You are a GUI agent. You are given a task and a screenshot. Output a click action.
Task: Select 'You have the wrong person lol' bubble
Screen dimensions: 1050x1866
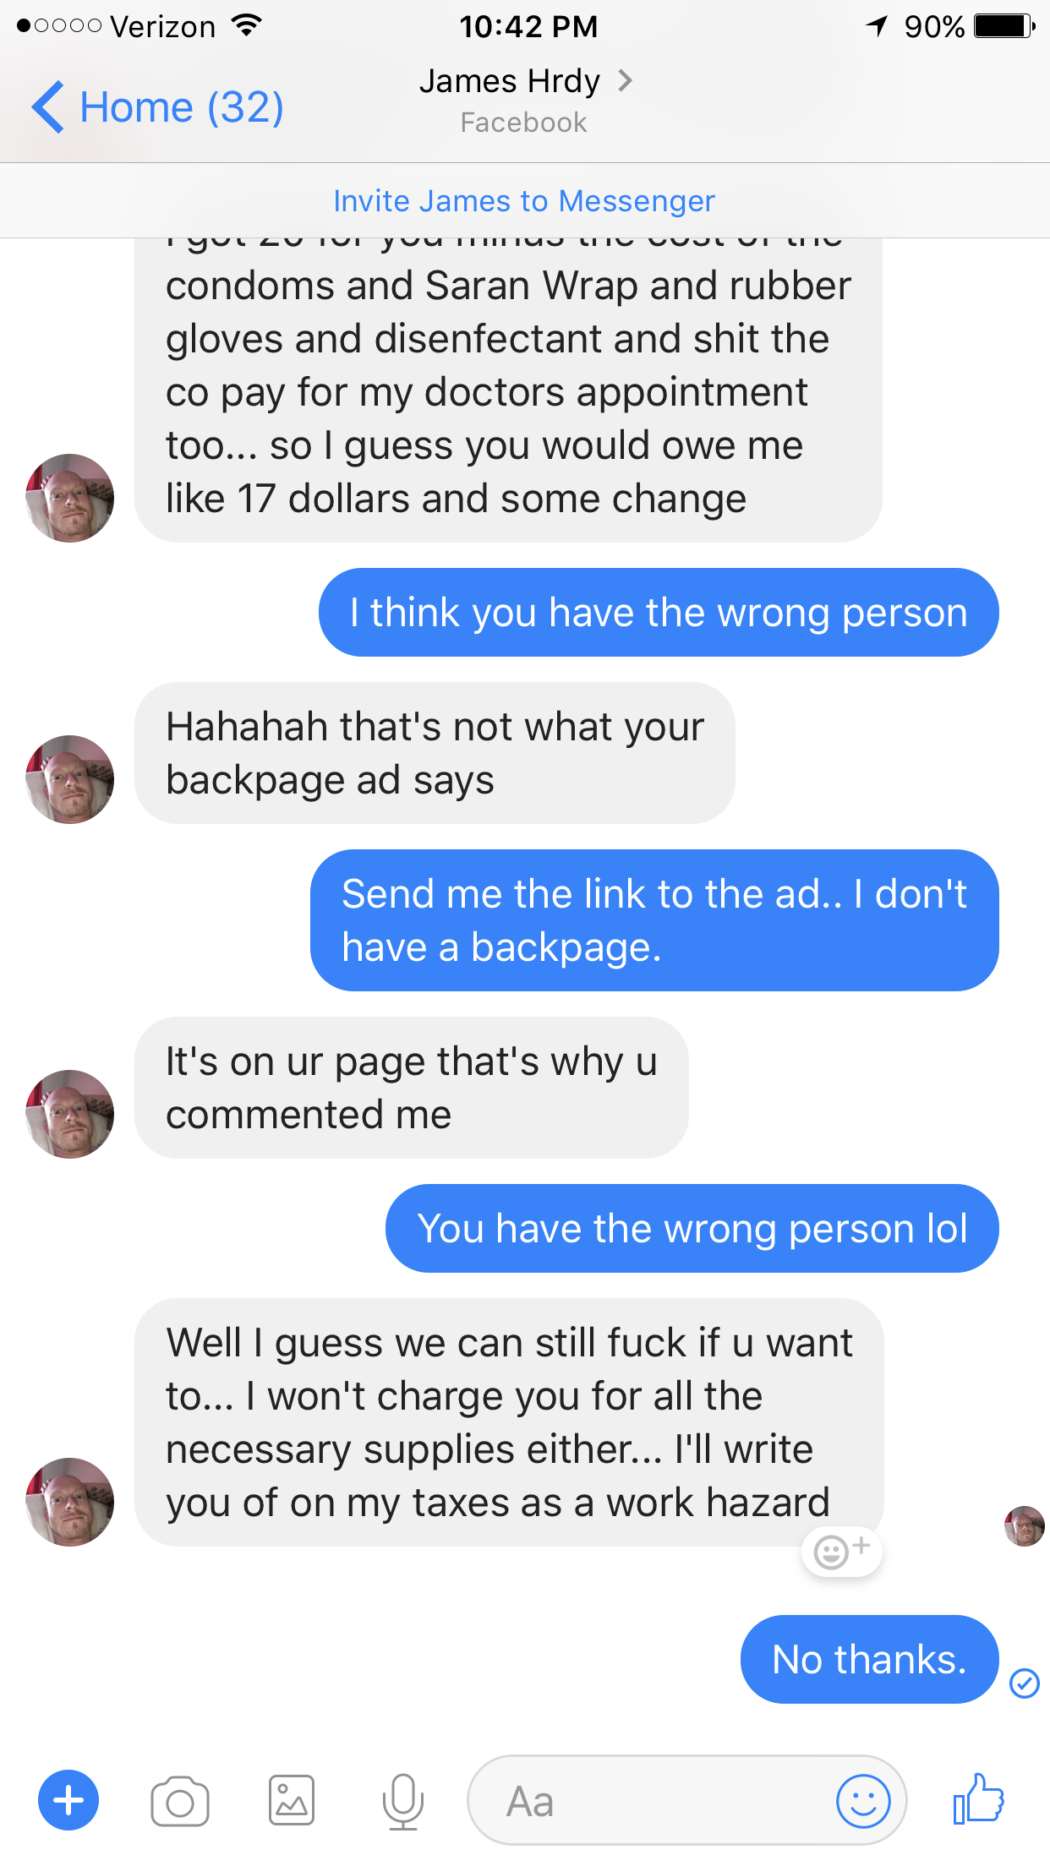692,1228
